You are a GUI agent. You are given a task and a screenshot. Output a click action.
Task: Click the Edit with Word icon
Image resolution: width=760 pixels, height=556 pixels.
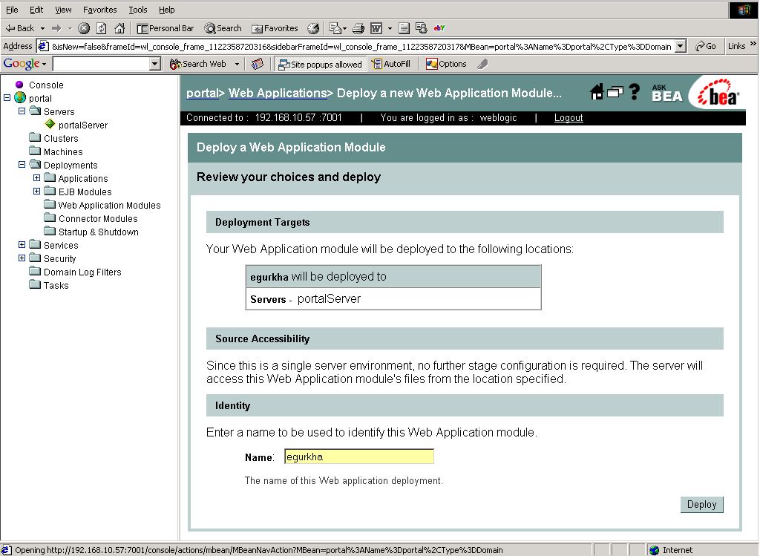pyautogui.click(x=376, y=28)
